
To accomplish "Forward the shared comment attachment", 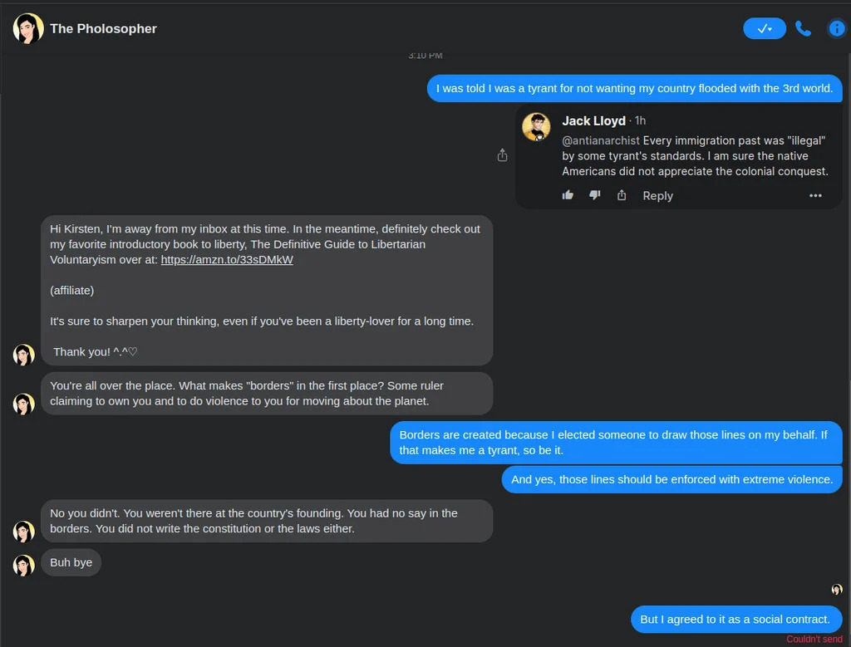I will [502, 155].
